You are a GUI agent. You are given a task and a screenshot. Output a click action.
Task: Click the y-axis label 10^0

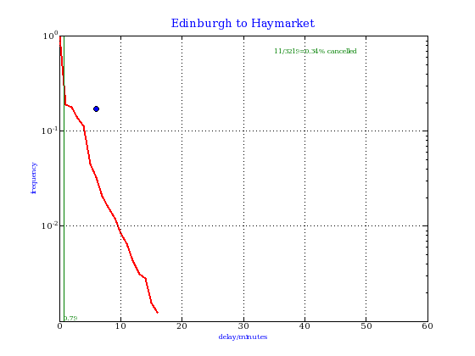pos(50,36)
